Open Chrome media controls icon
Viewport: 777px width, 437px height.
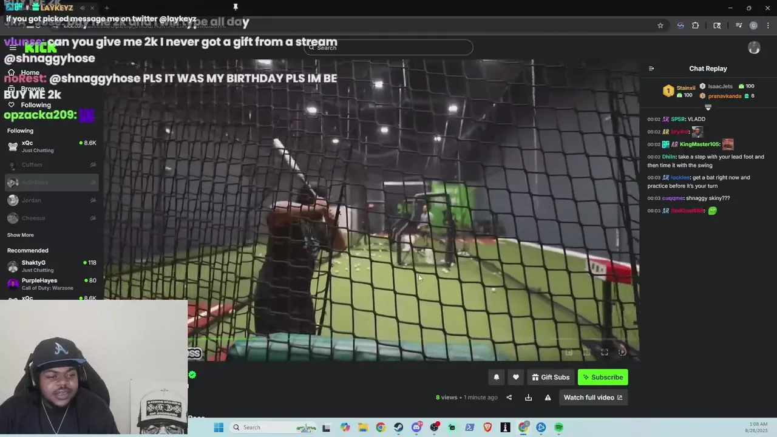(x=739, y=25)
